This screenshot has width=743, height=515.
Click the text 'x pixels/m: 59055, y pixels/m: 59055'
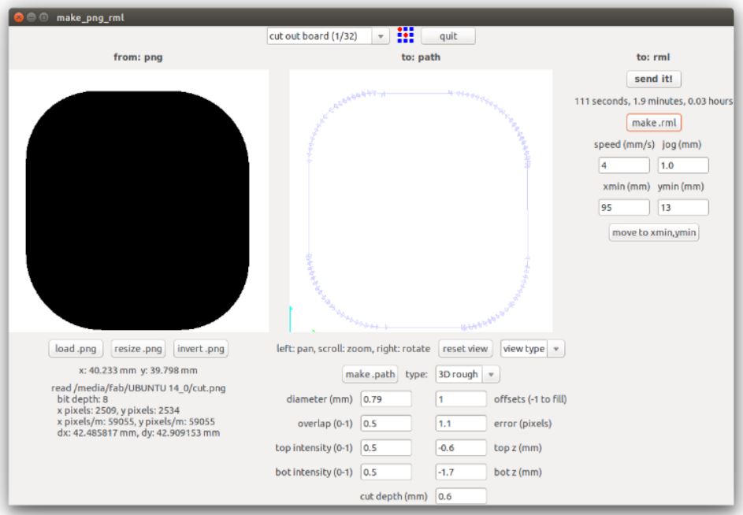[x=136, y=421]
